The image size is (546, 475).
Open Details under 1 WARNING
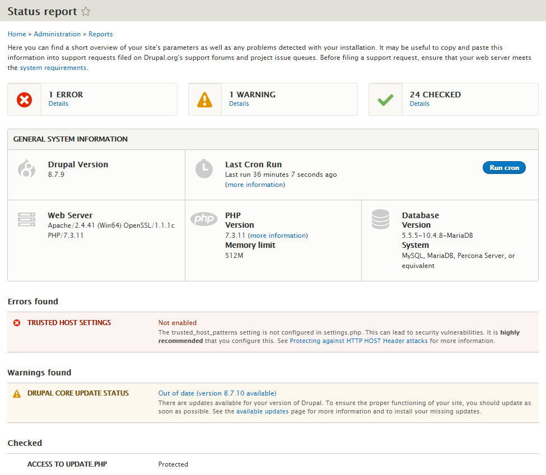click(239, 104)
